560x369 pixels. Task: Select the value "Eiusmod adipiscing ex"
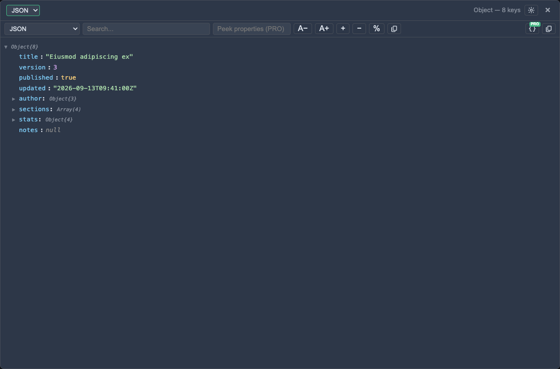(x=89, y=57)
